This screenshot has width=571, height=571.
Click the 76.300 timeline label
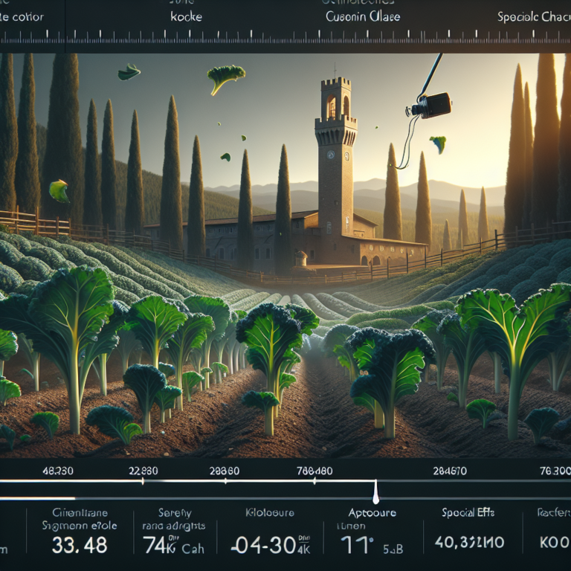[x=555, y=471]
